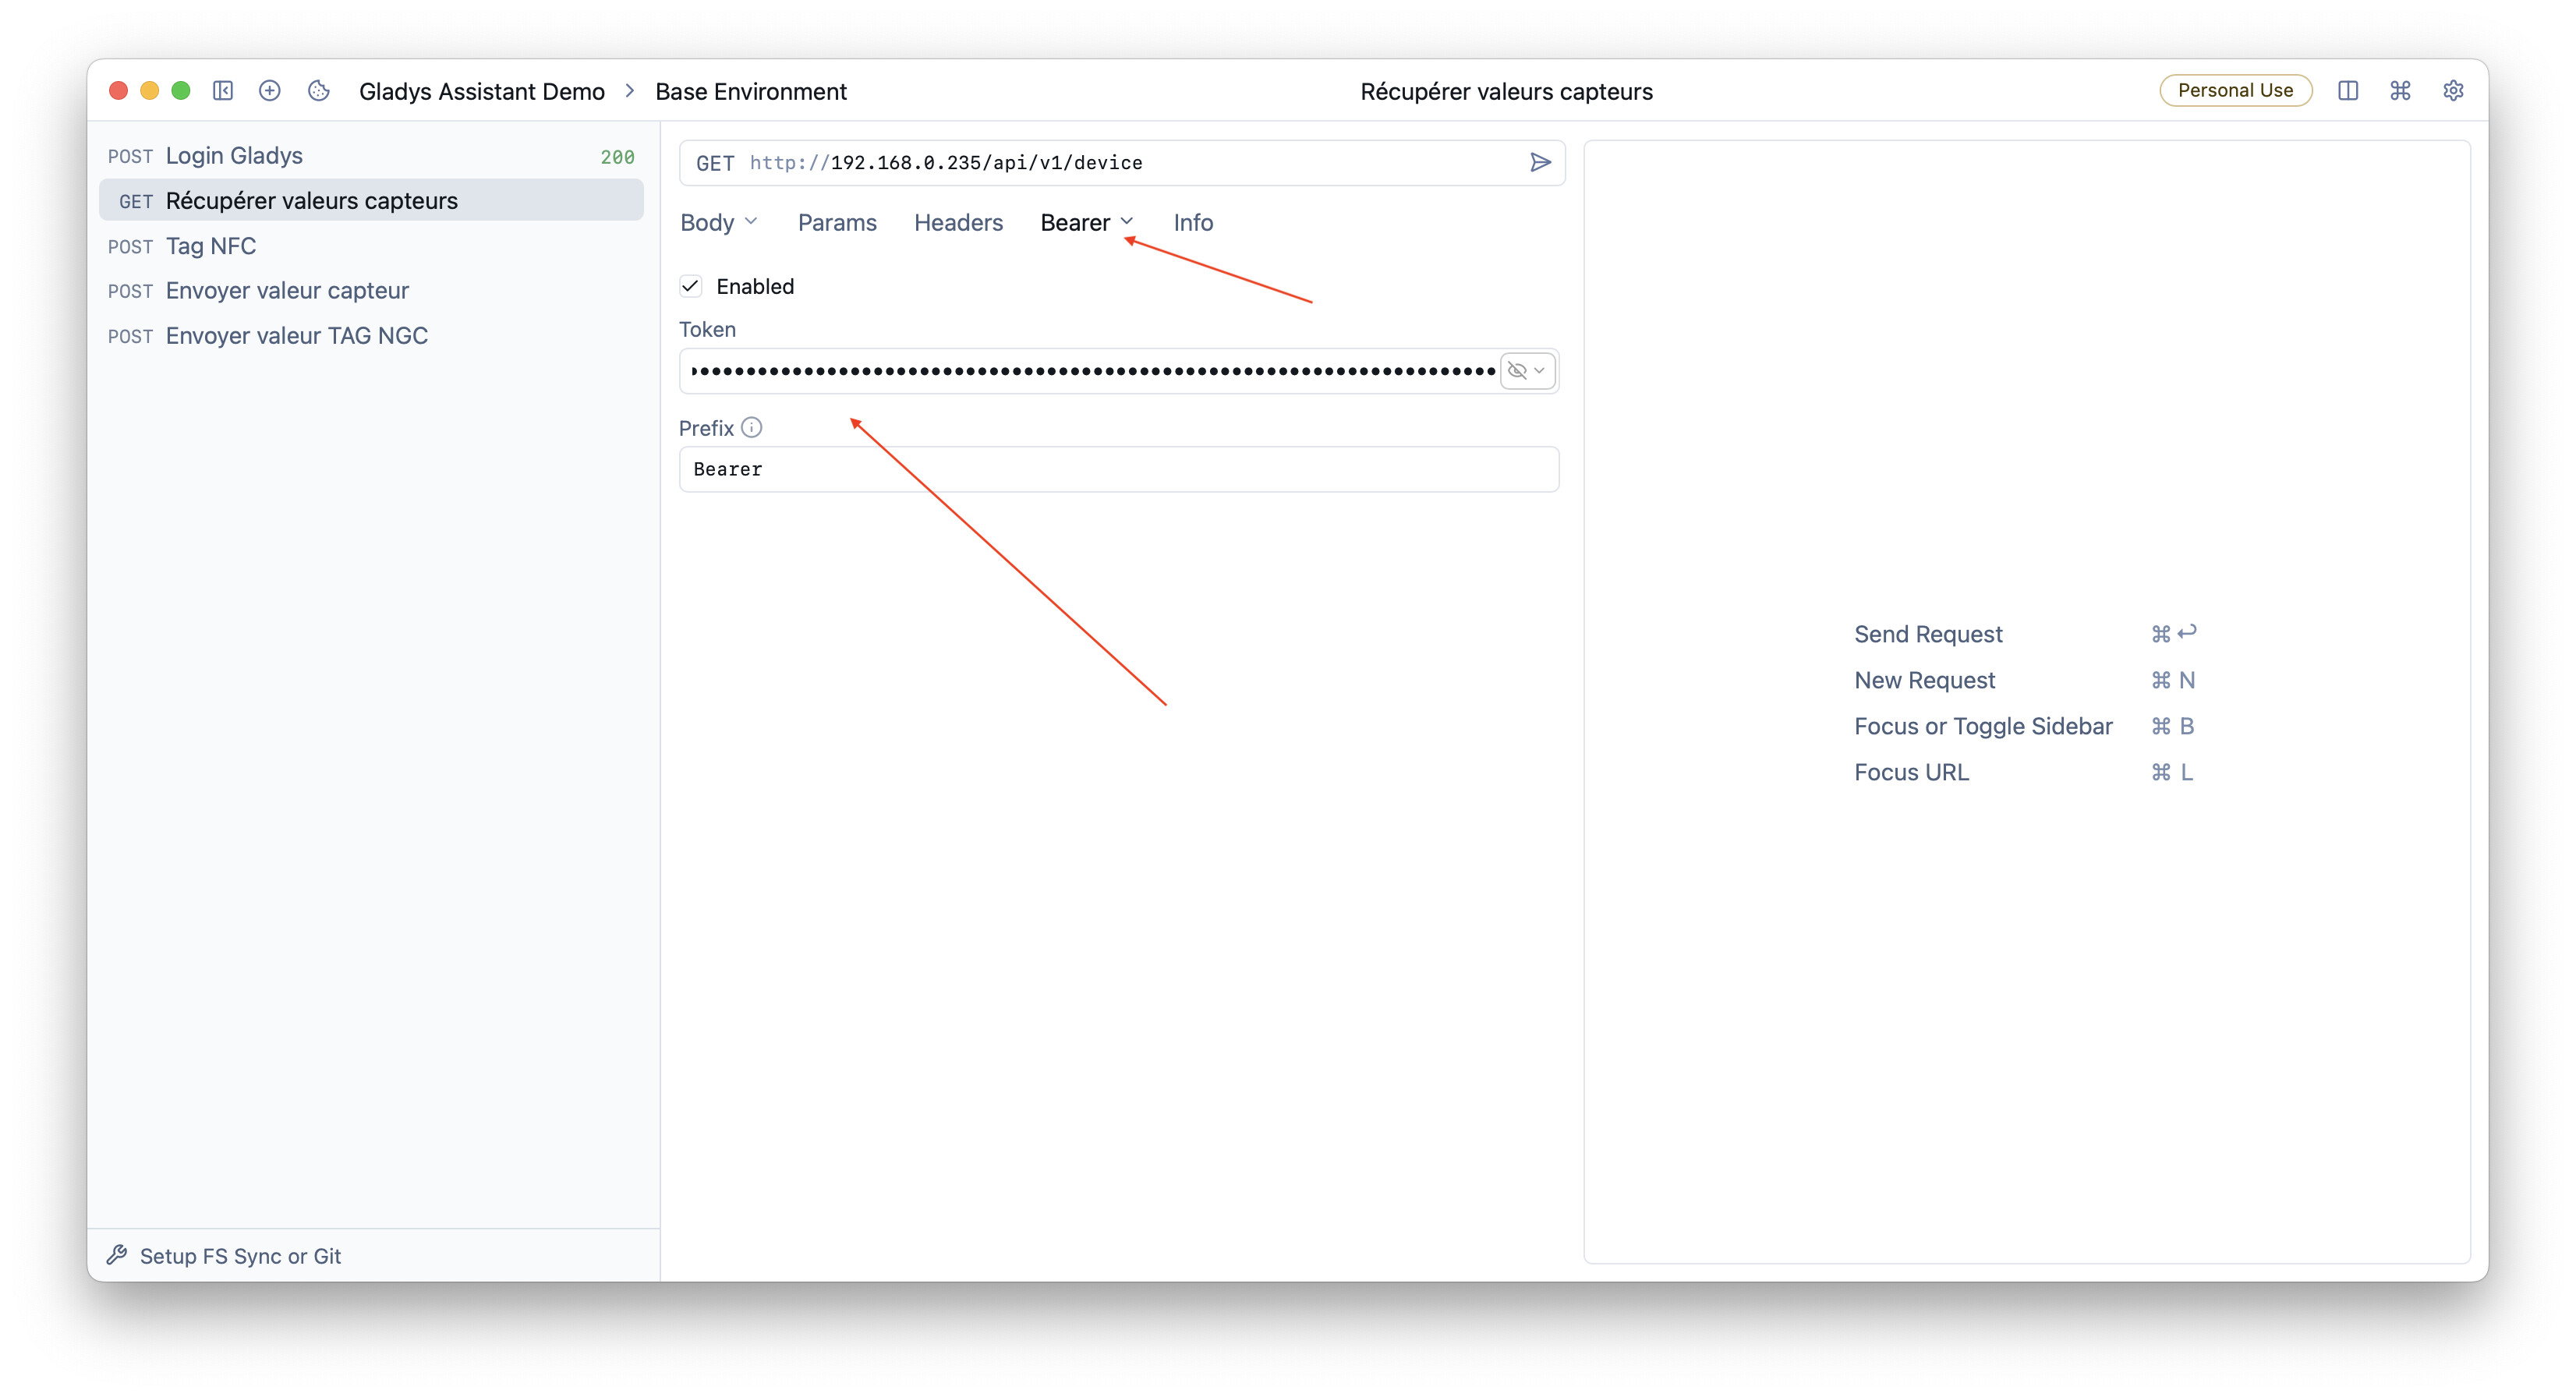Screen dimensions: 2576x1397
Task: Open the Info tab
Action: tap(1192, 222)
